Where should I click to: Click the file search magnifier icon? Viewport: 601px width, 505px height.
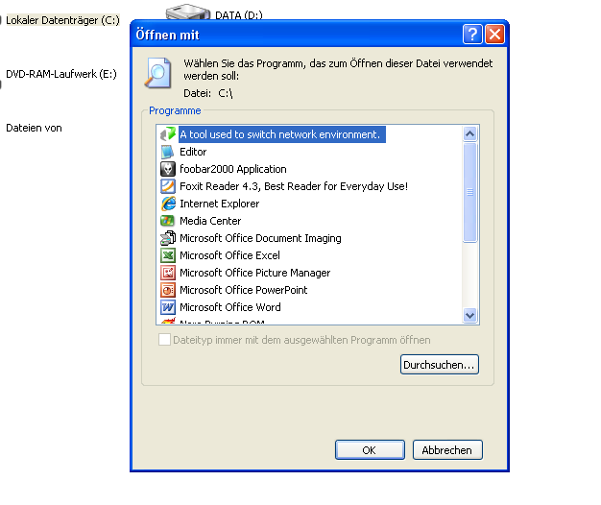point(157,73)
